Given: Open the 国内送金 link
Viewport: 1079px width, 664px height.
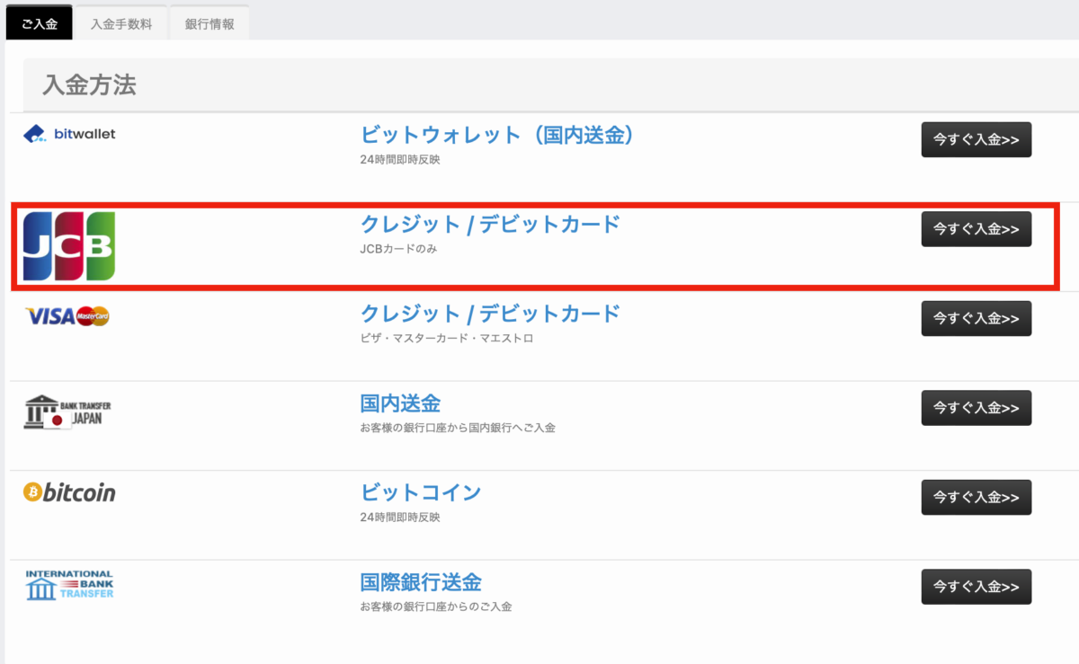Looking at the screenshot, I should 400,403.
